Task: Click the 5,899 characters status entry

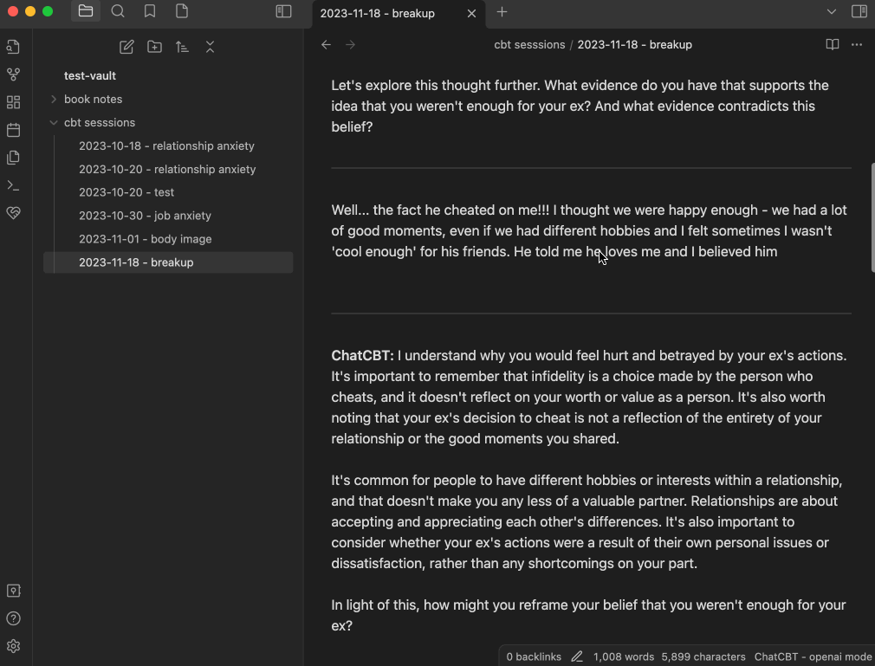Action: click(703, 657)
